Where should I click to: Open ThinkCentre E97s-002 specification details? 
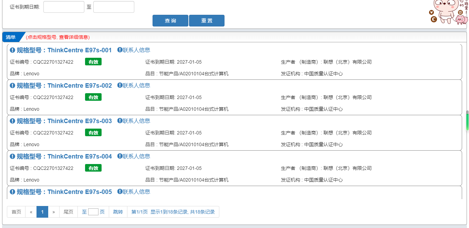pos(64,86)
